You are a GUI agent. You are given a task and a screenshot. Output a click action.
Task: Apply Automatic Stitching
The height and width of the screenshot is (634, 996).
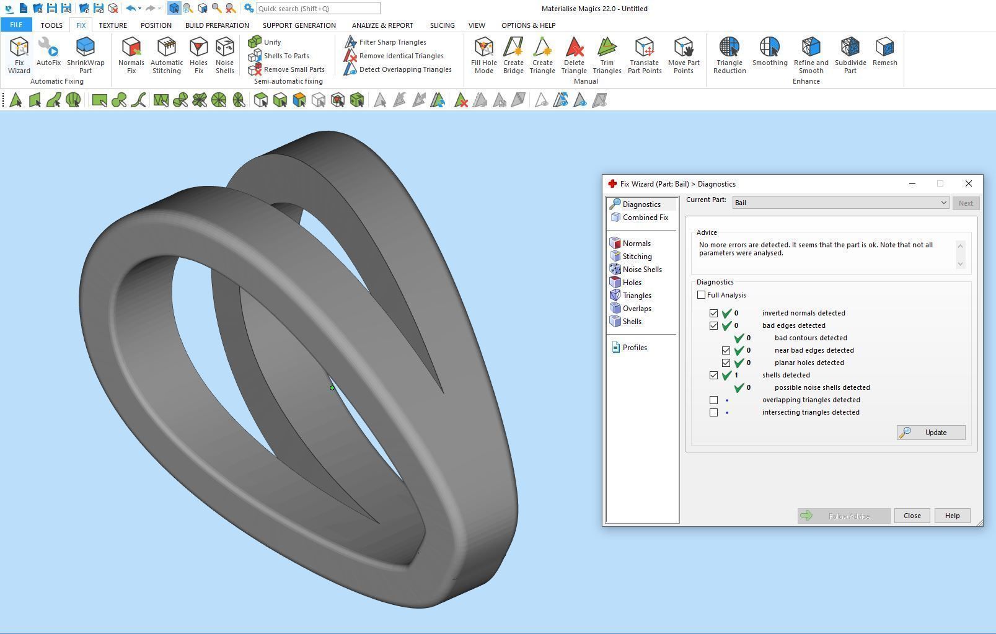pos(167,55)
